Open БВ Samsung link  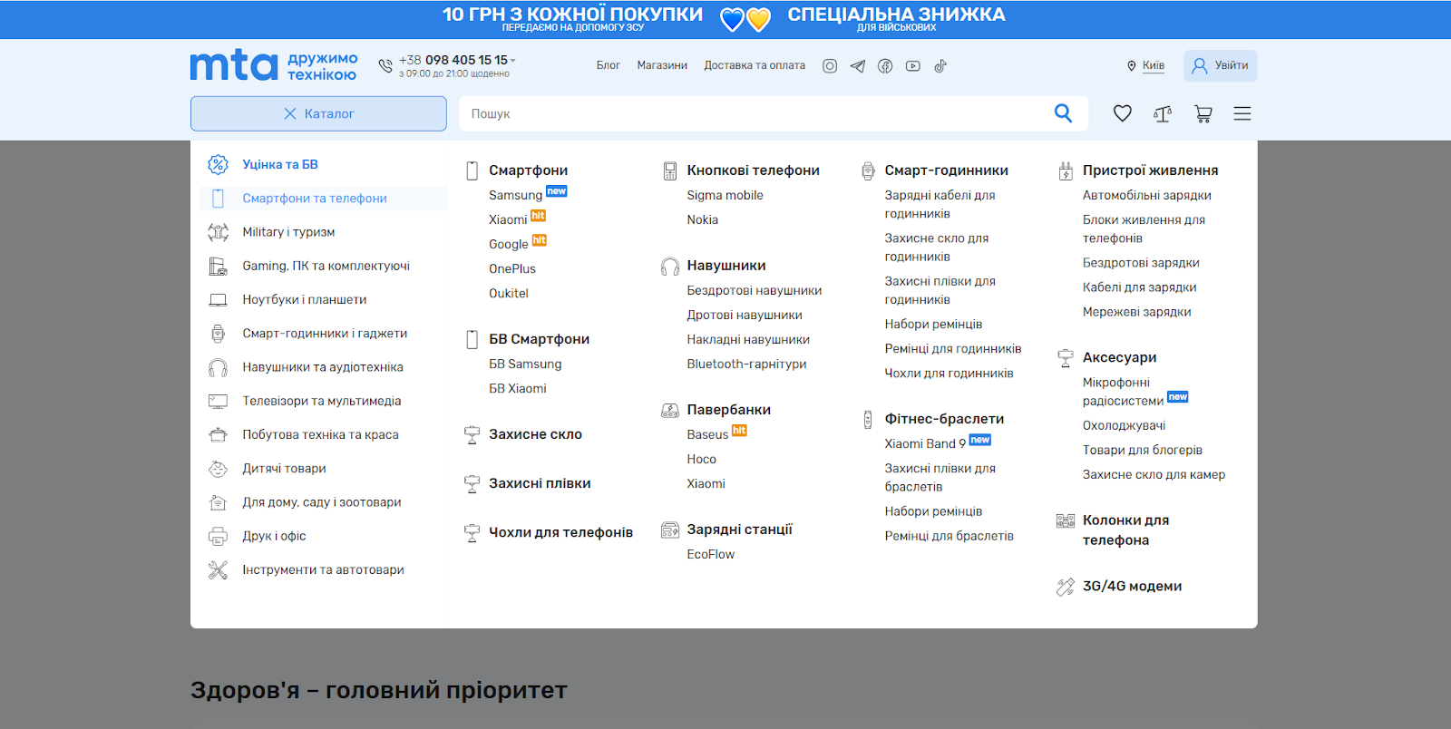click(x=525, y=364)
